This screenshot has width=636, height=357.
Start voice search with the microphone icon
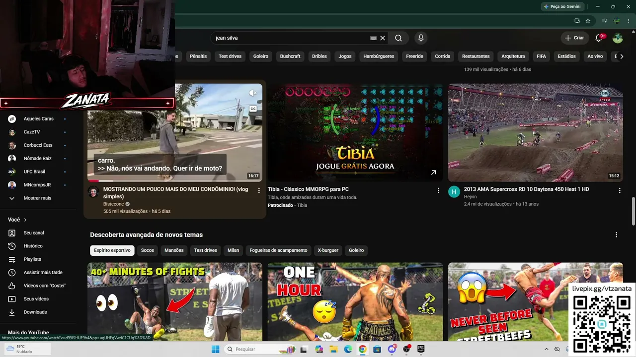pos(421,38)
